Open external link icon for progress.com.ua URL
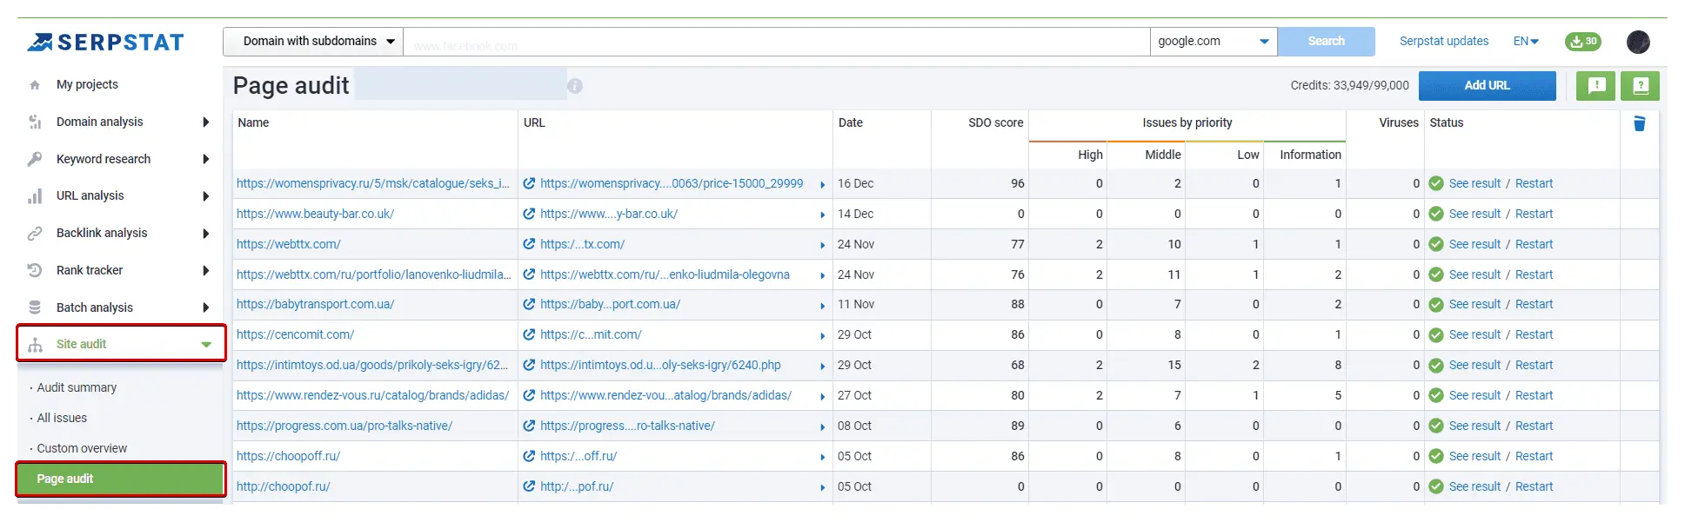 (529, 426)
